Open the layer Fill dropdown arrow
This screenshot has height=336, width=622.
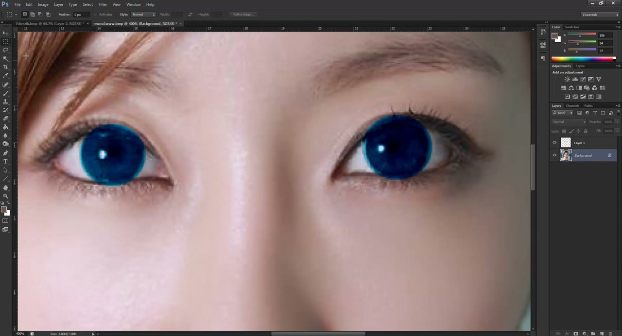(x=616, y=131)
